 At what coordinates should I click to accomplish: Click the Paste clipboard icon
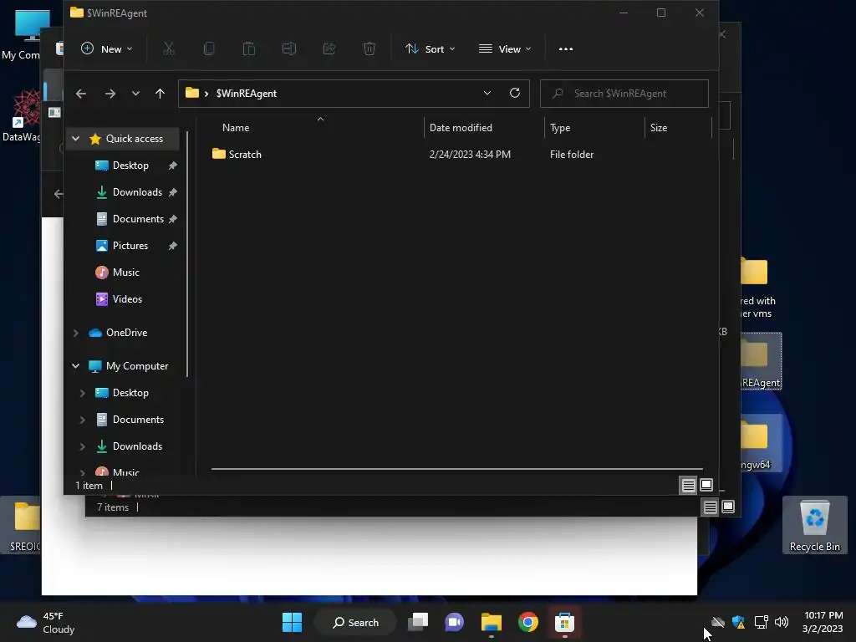point(249,49)
